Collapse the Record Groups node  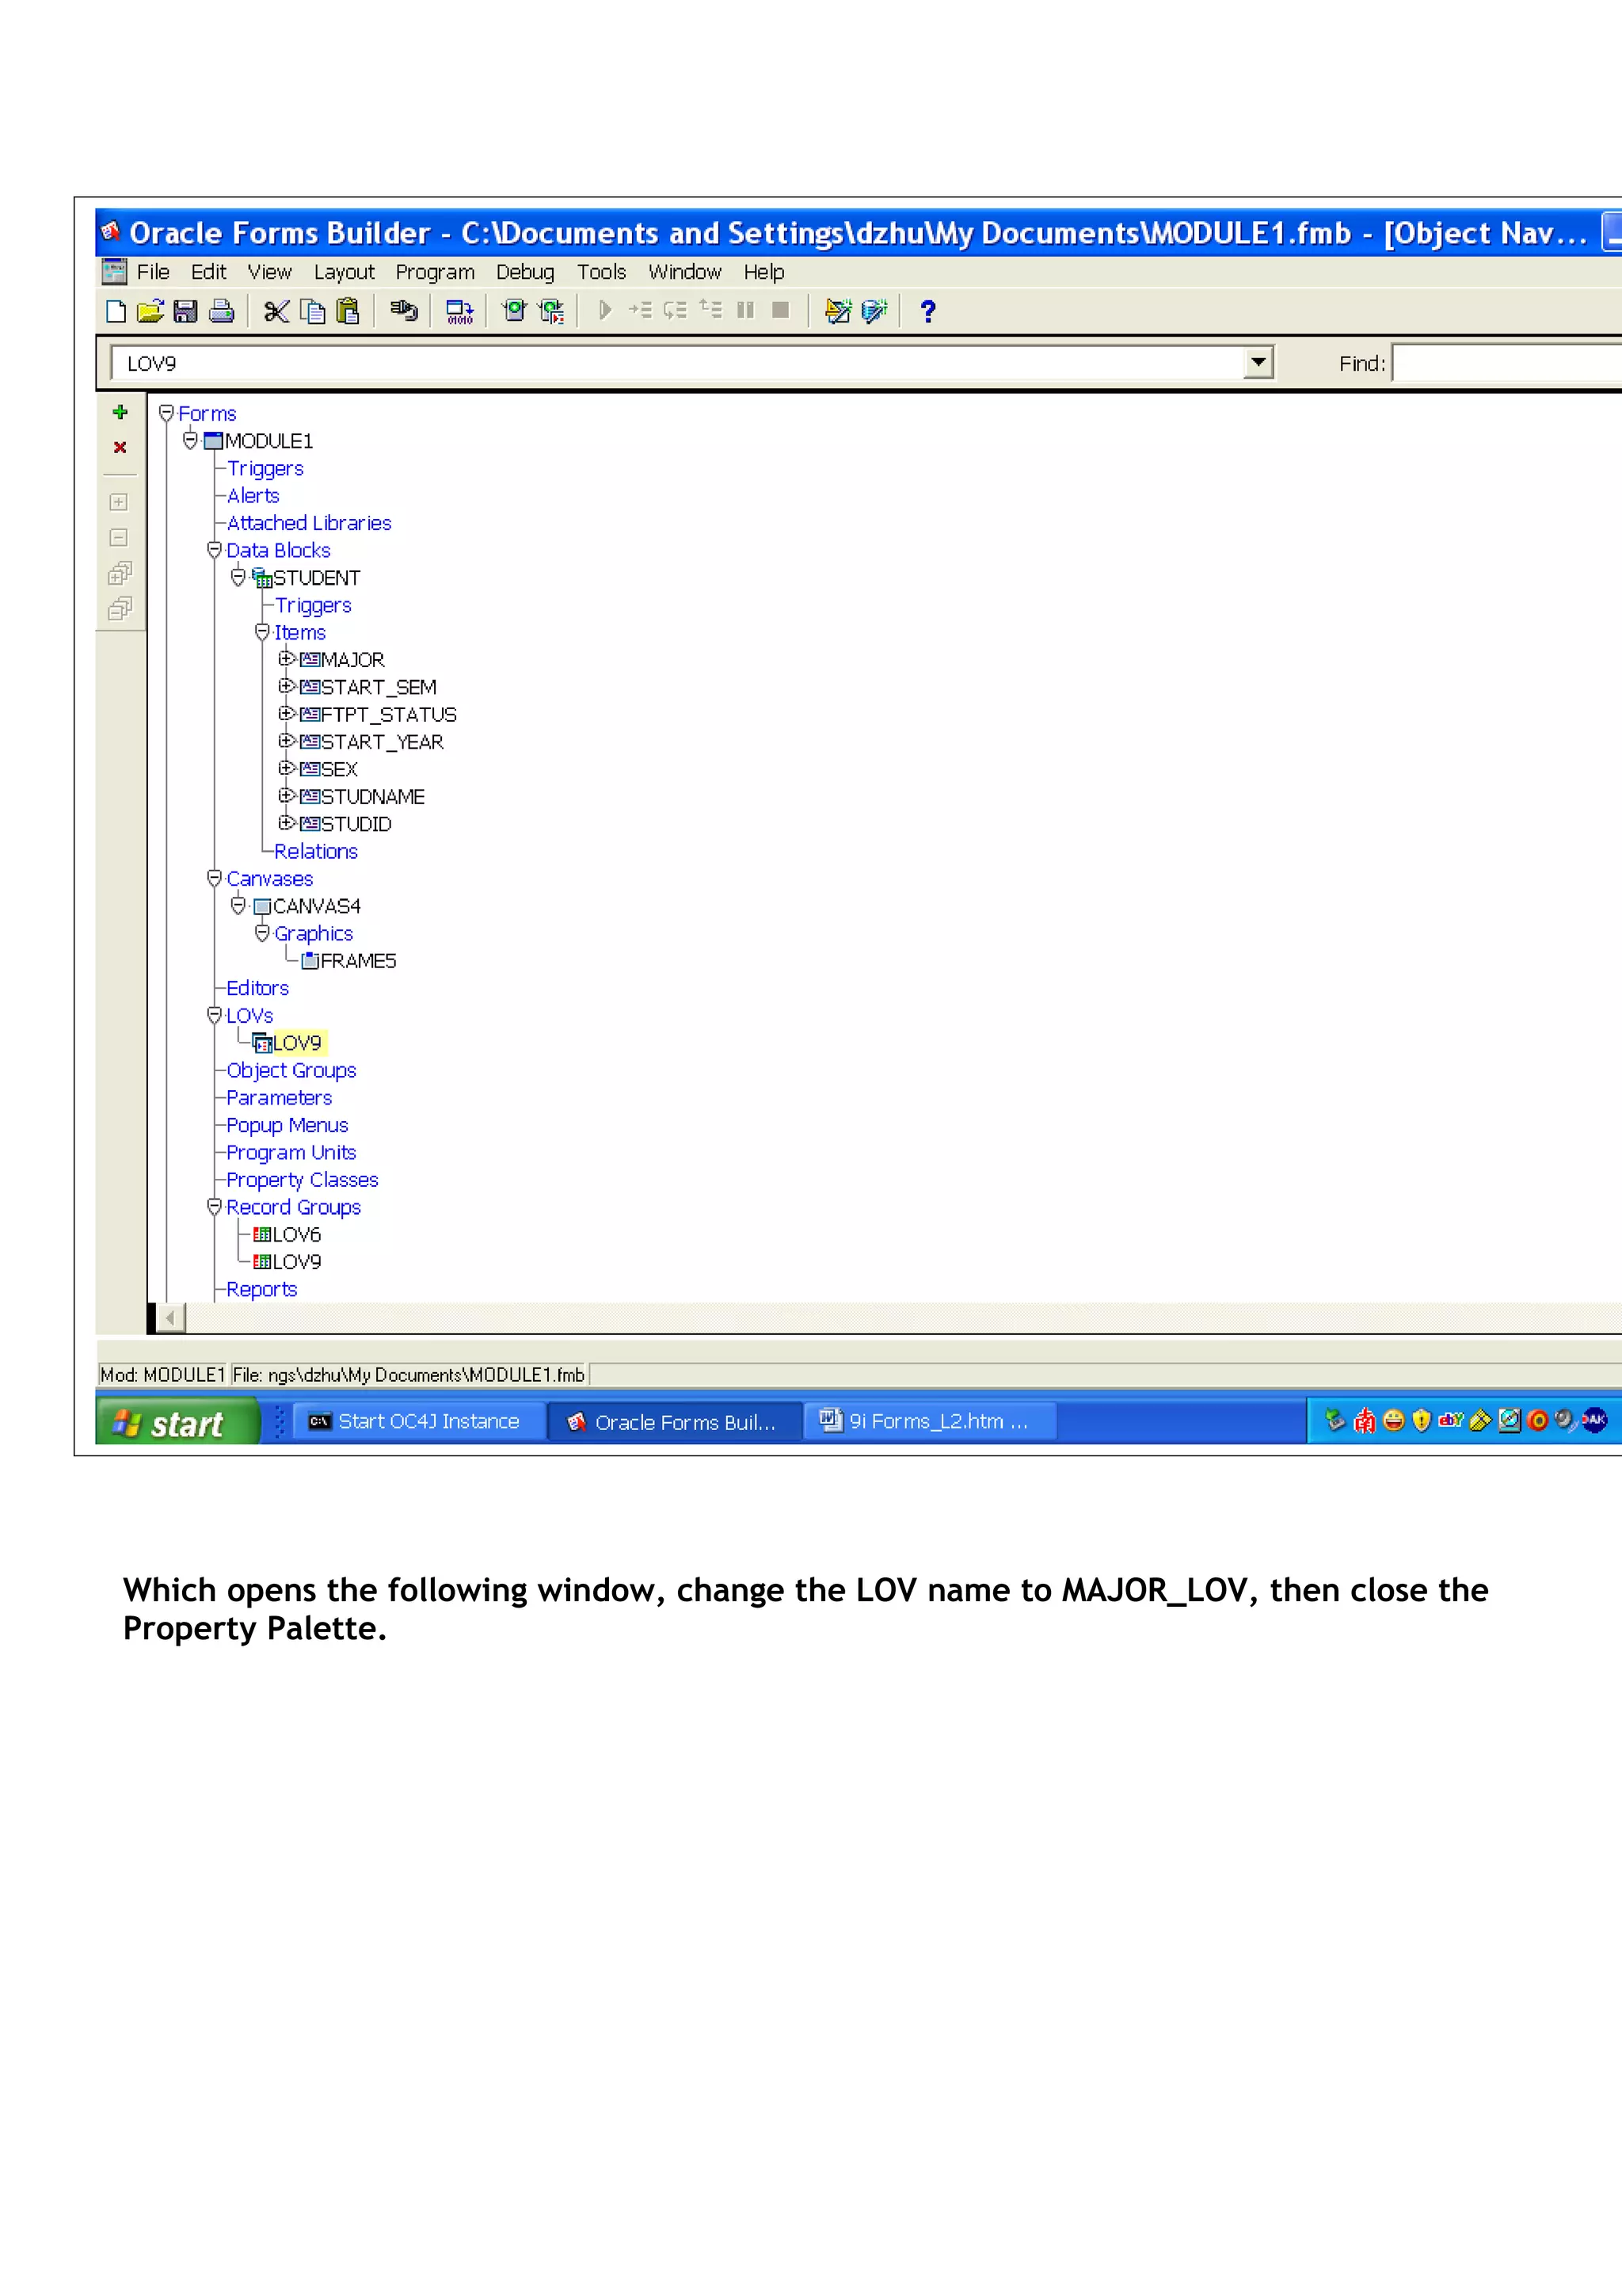[214, 1207]
